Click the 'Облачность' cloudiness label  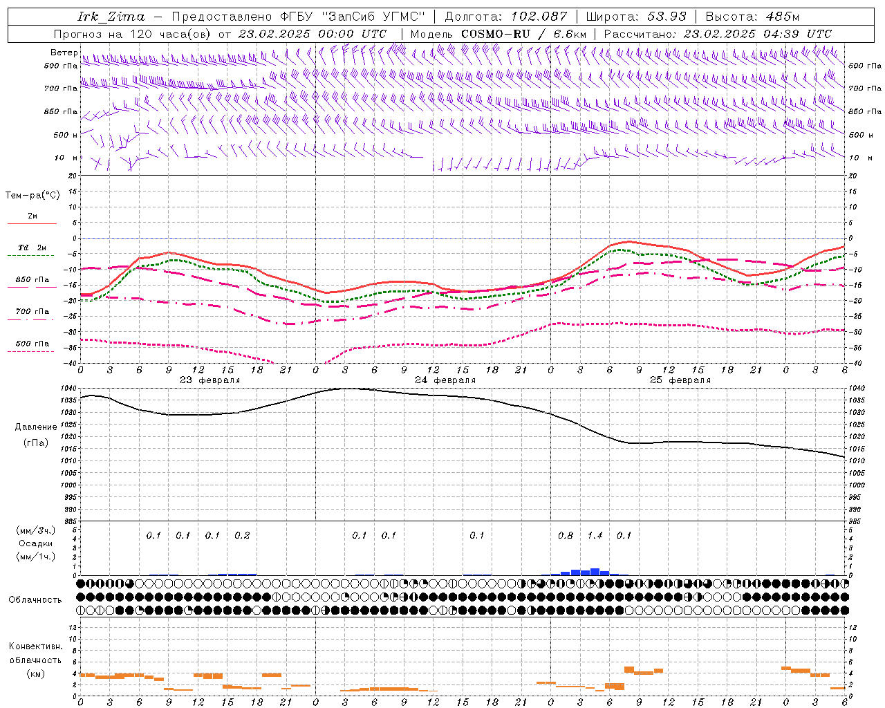tap(35, 600)
